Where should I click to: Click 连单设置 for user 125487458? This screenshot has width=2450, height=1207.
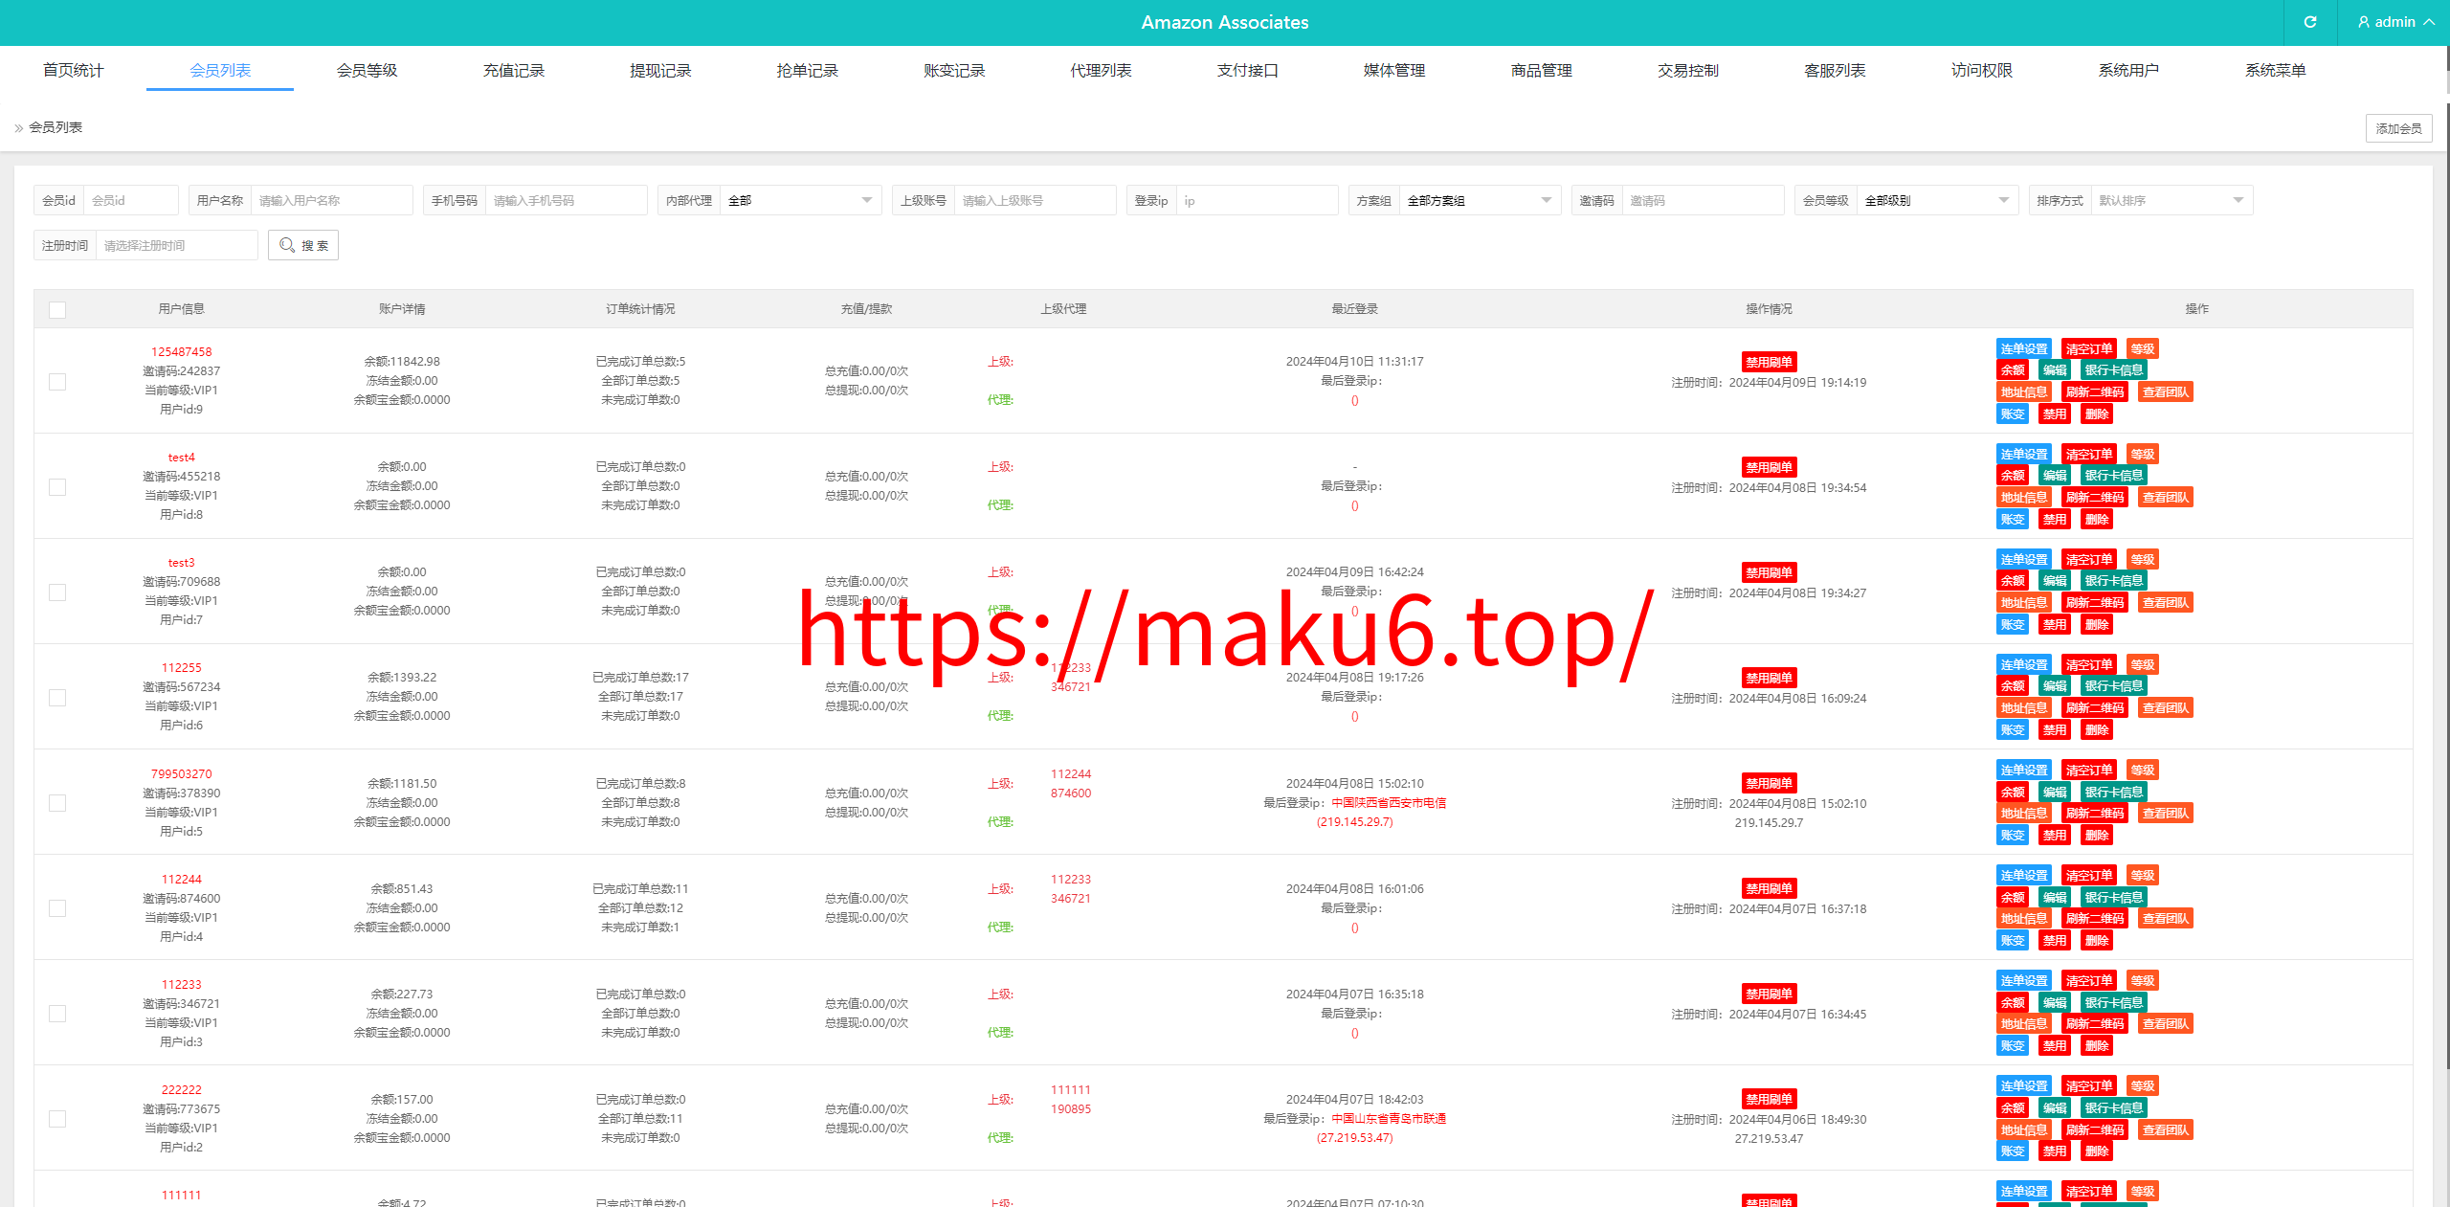click(2024, 348)
